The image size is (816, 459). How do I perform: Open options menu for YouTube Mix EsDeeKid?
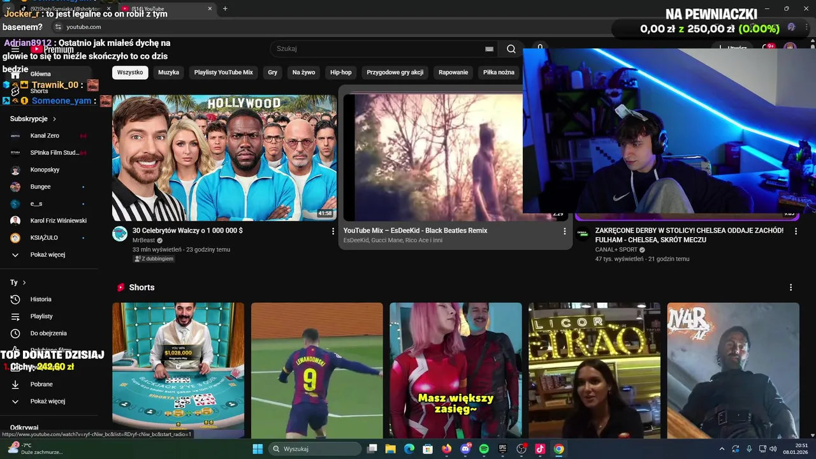pyautogui.click(x=564, y=231)
